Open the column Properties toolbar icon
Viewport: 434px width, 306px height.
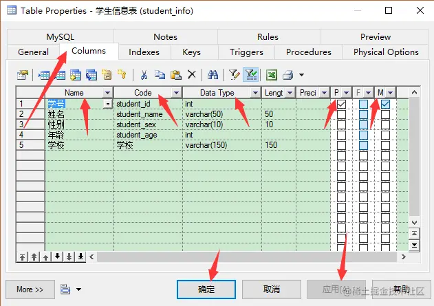tap(23, 75)
